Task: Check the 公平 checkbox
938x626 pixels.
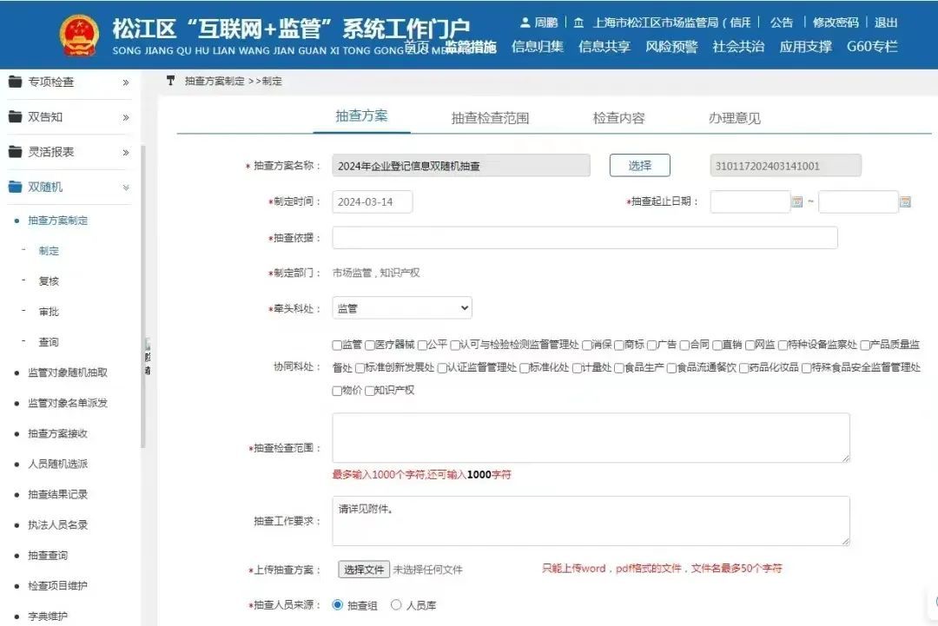Action: coord(422,345)
